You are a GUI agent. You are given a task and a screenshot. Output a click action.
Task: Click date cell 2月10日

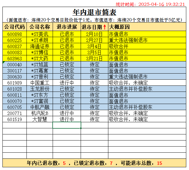[x=94, y=34]
